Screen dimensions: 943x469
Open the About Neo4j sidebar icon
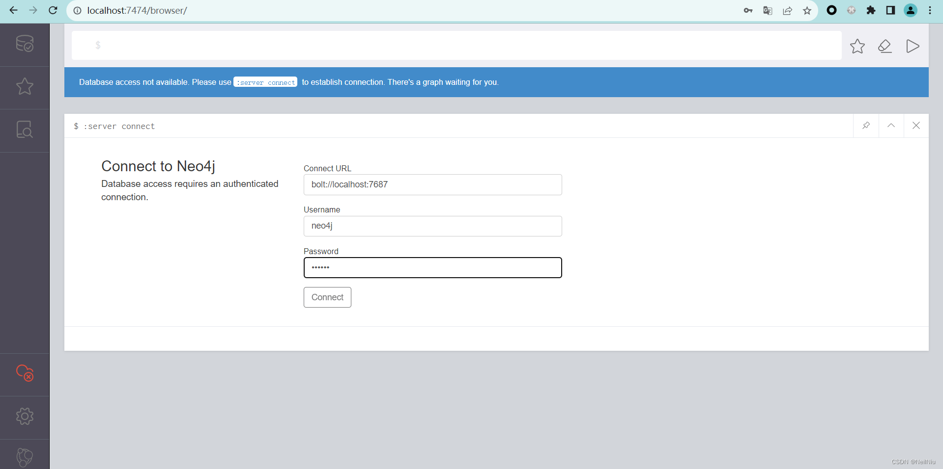pos(25,457)
